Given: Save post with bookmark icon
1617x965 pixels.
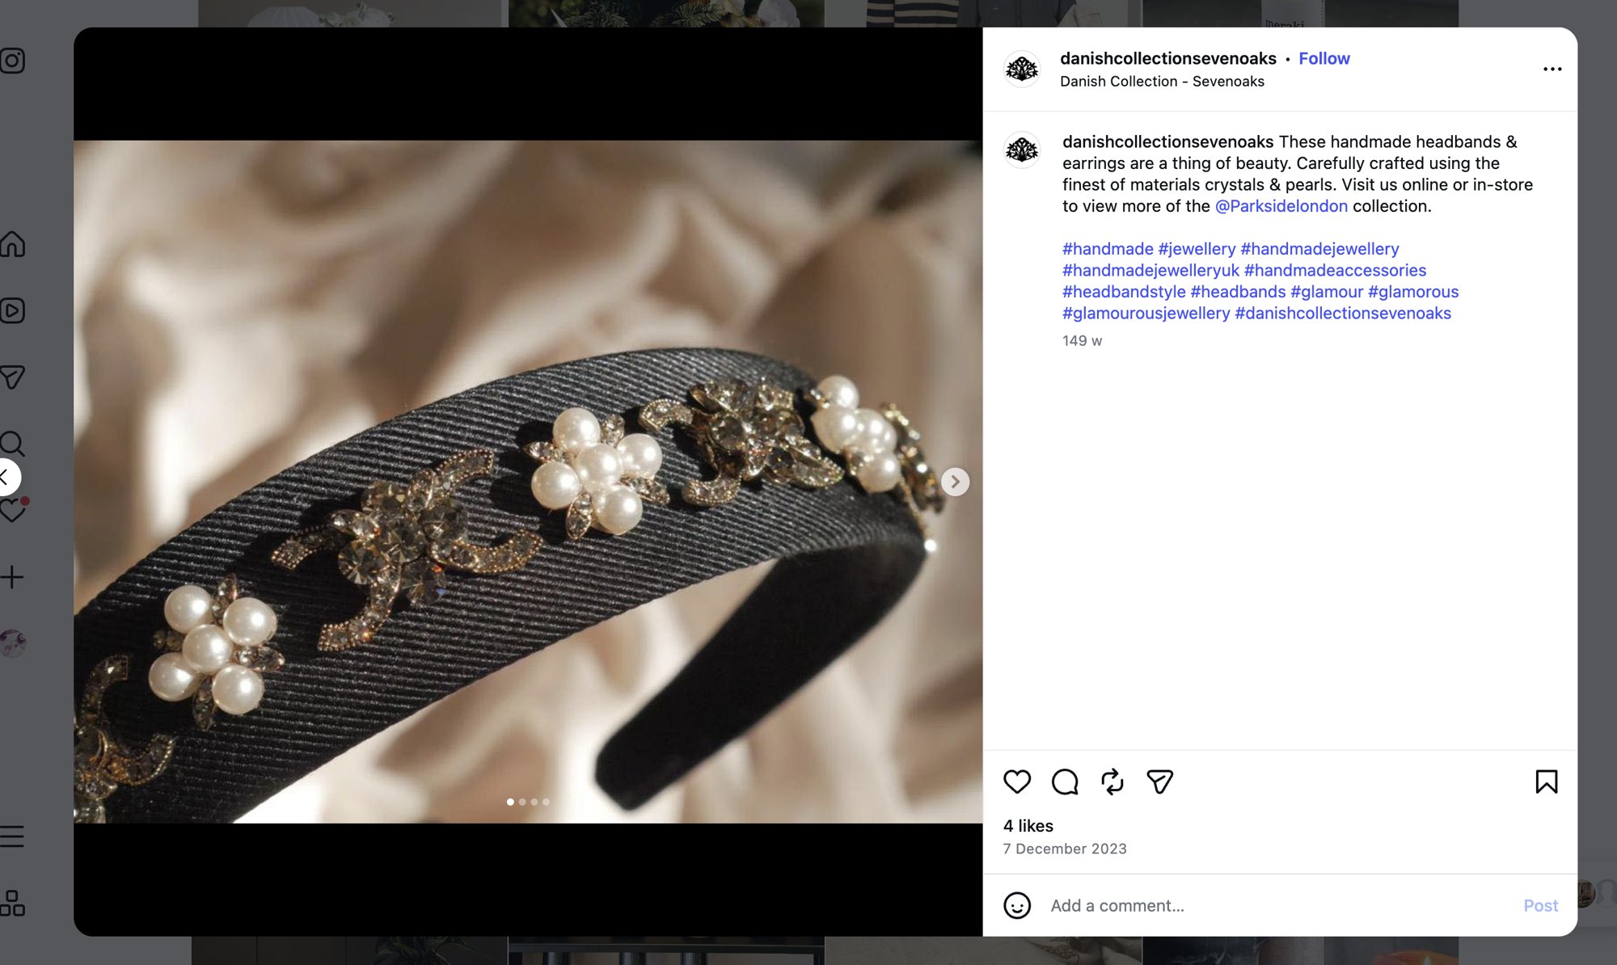Looking at the screenshot, I should pyautogui.click(x=1546, y=782).
